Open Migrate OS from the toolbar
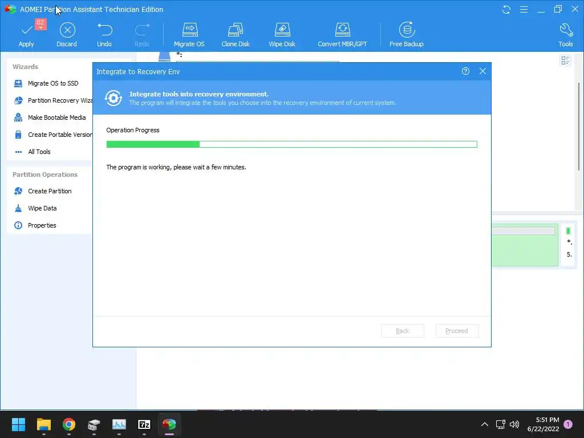584x438 pixels. coord(189,35)
